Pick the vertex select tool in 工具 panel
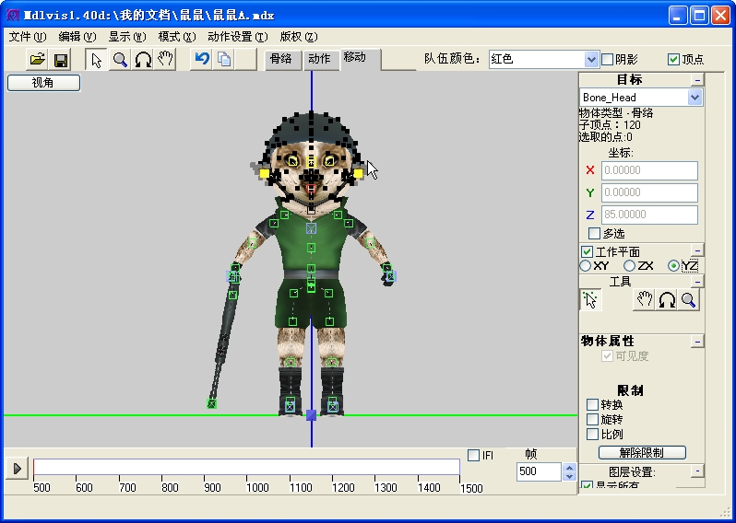 pyautogui.click(x=590, y=300)
